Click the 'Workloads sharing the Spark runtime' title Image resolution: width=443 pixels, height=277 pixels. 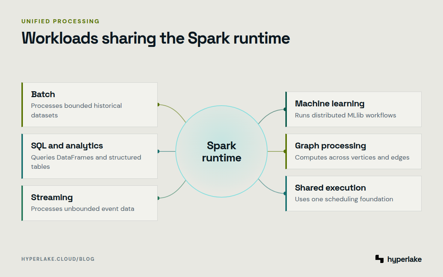[156, 38]
